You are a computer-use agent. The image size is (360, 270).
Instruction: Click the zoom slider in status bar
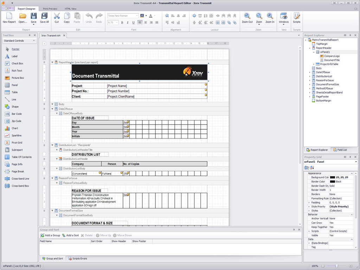[336, 266]
